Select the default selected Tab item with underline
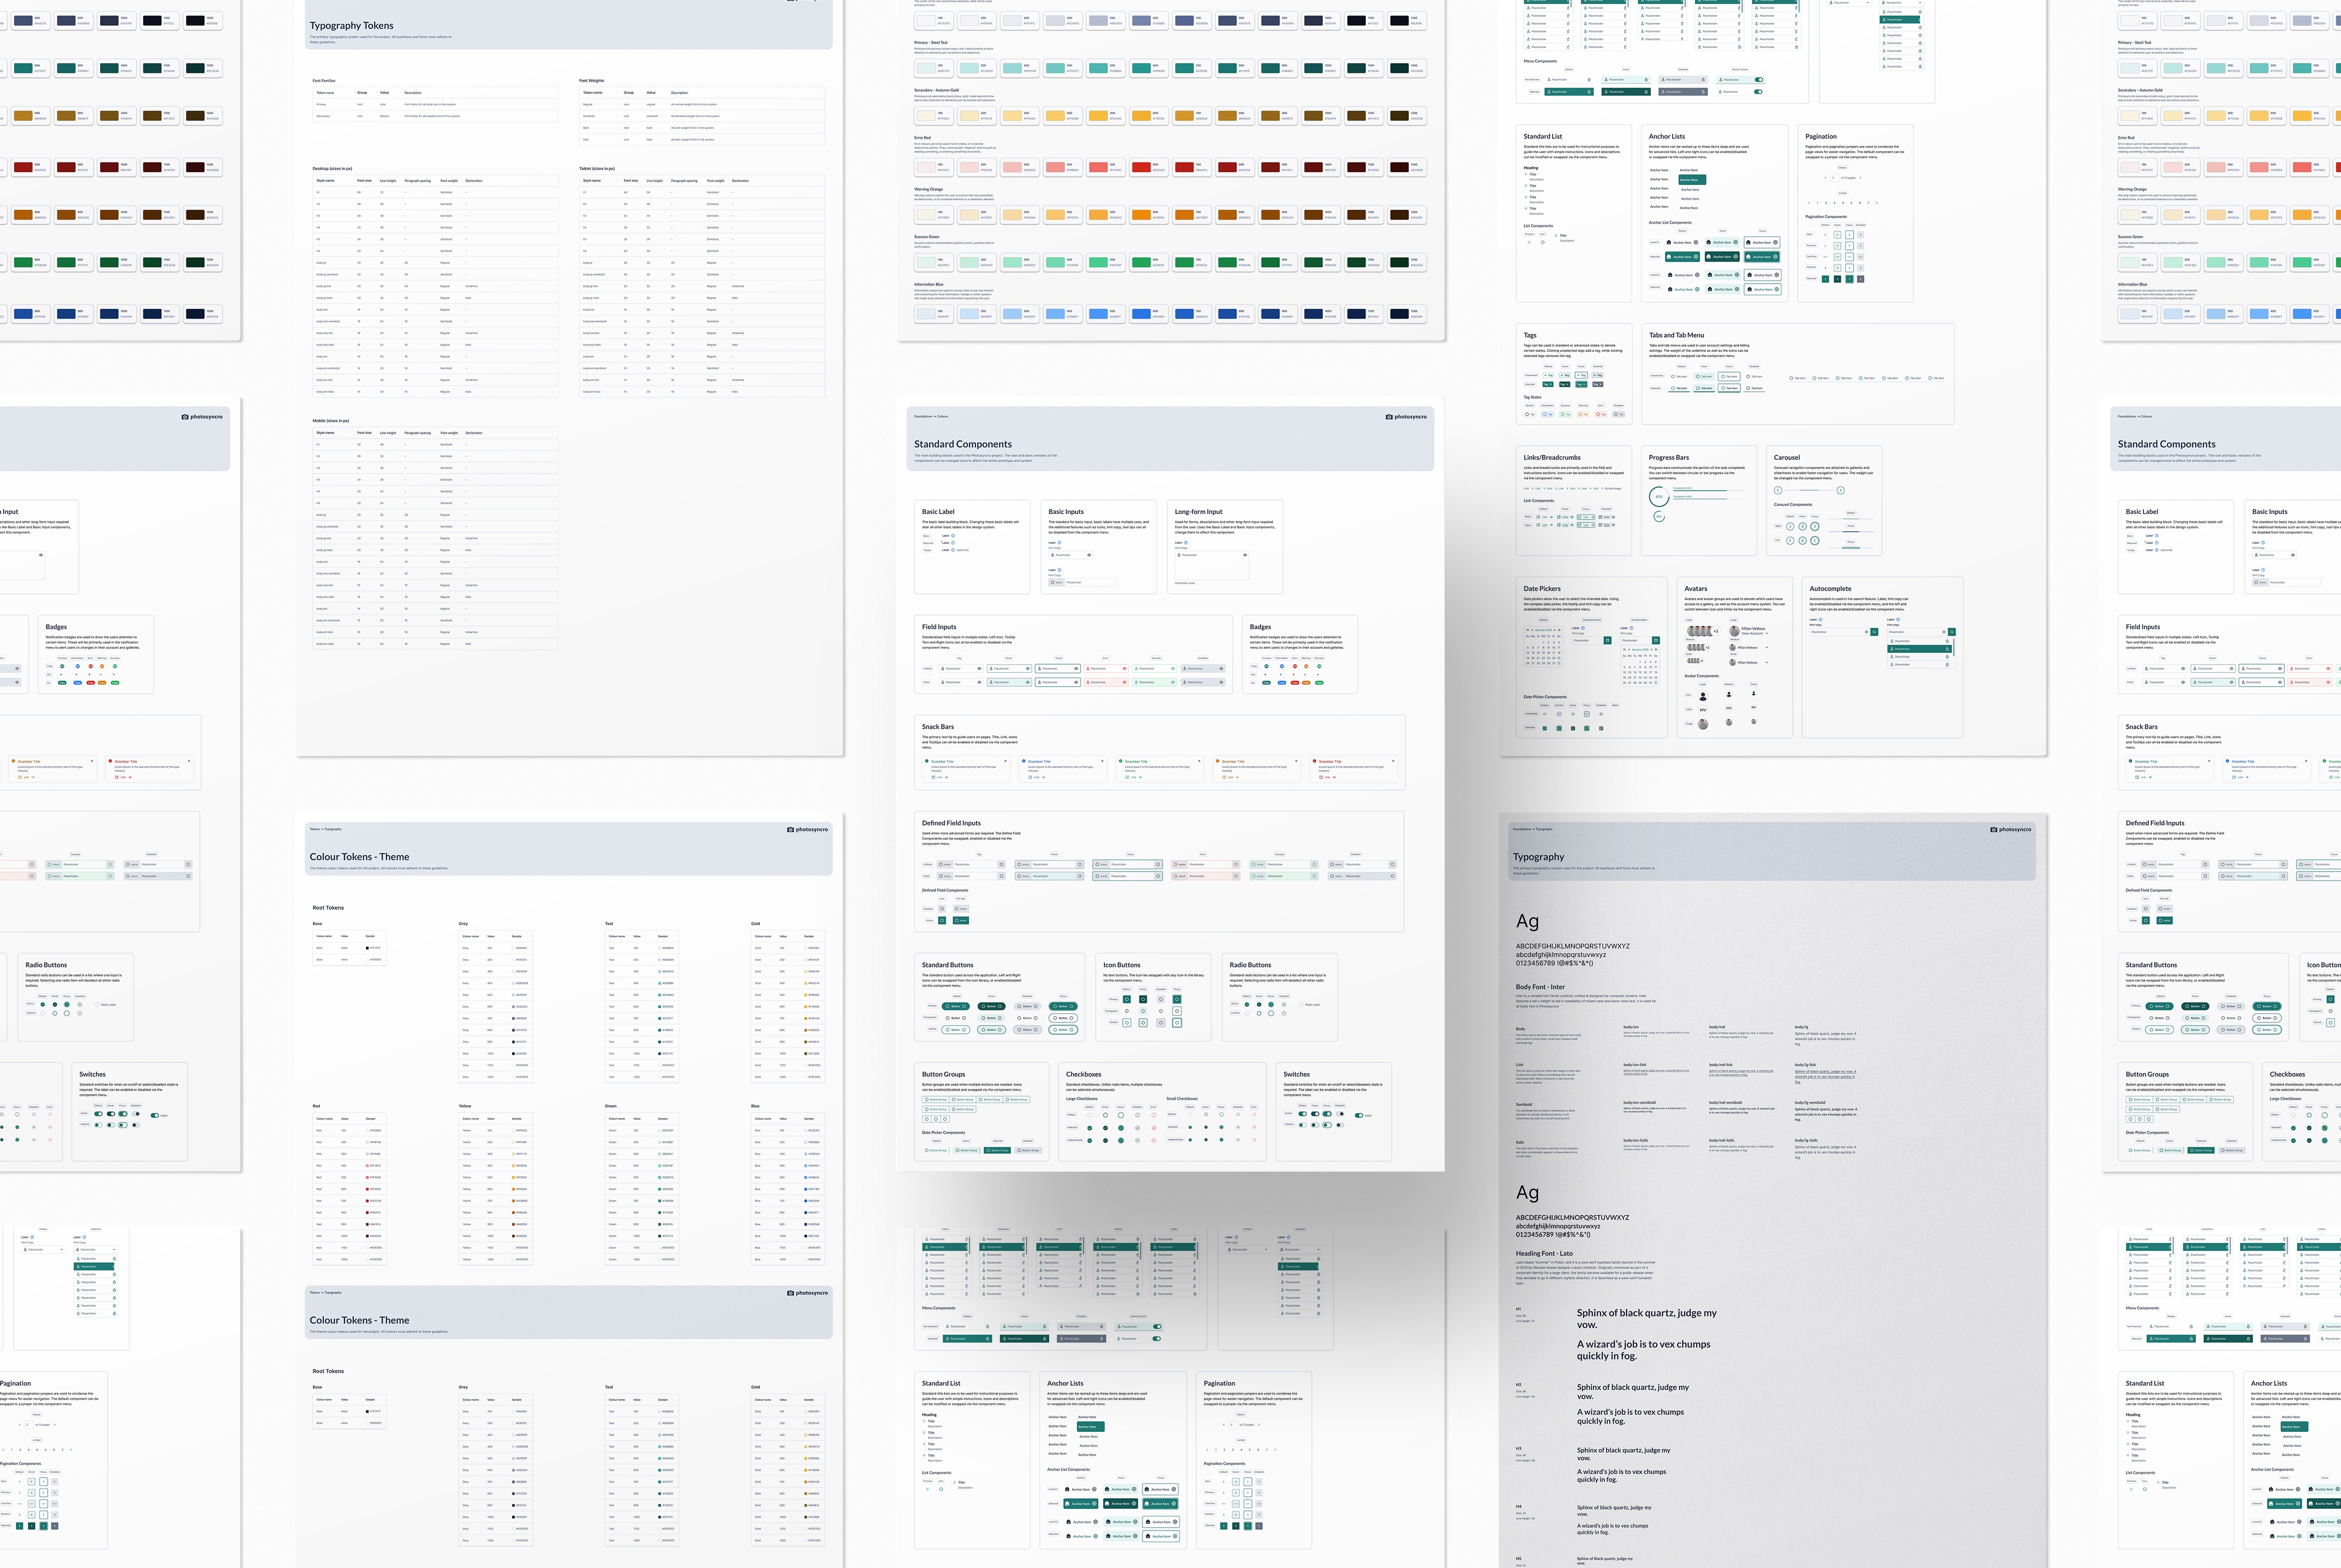 click(x=1679, y=388)
